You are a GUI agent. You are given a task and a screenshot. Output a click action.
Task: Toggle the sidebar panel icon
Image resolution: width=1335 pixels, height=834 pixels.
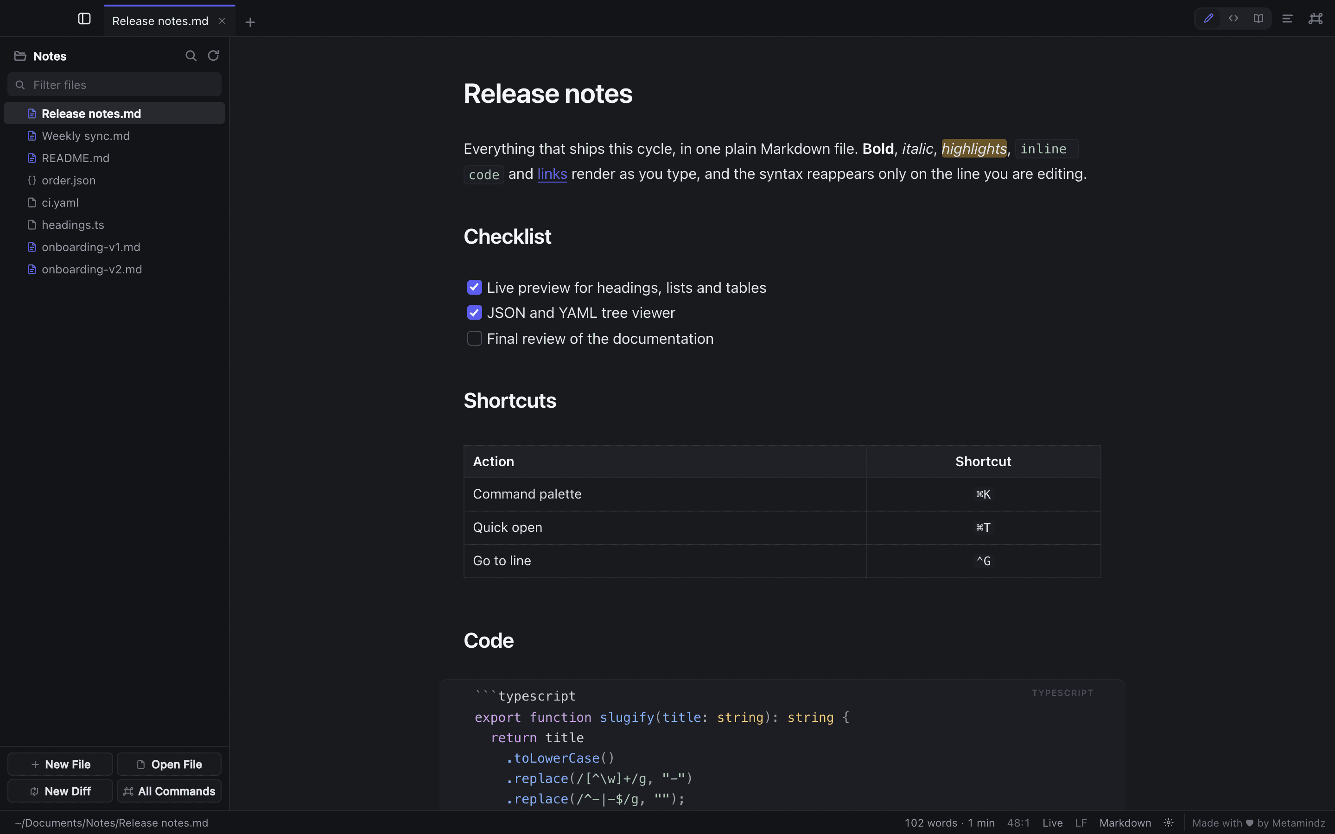click(84, 19)
